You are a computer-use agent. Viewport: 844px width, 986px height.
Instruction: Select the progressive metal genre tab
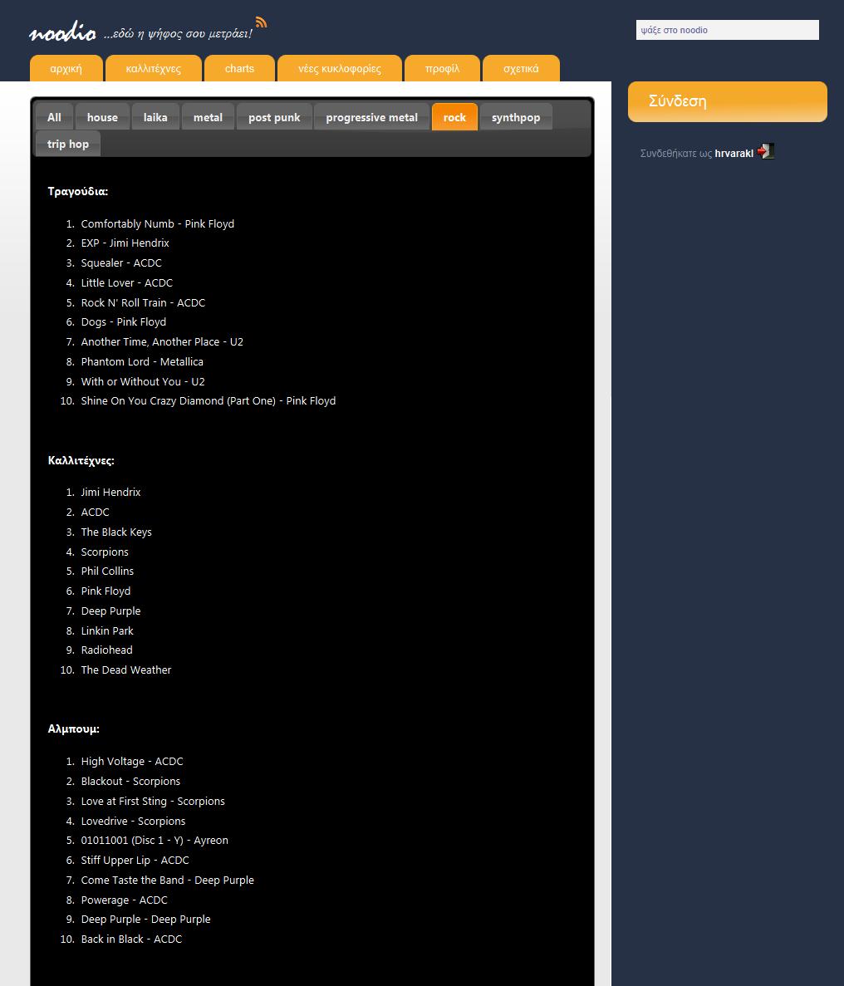point(371,117)
